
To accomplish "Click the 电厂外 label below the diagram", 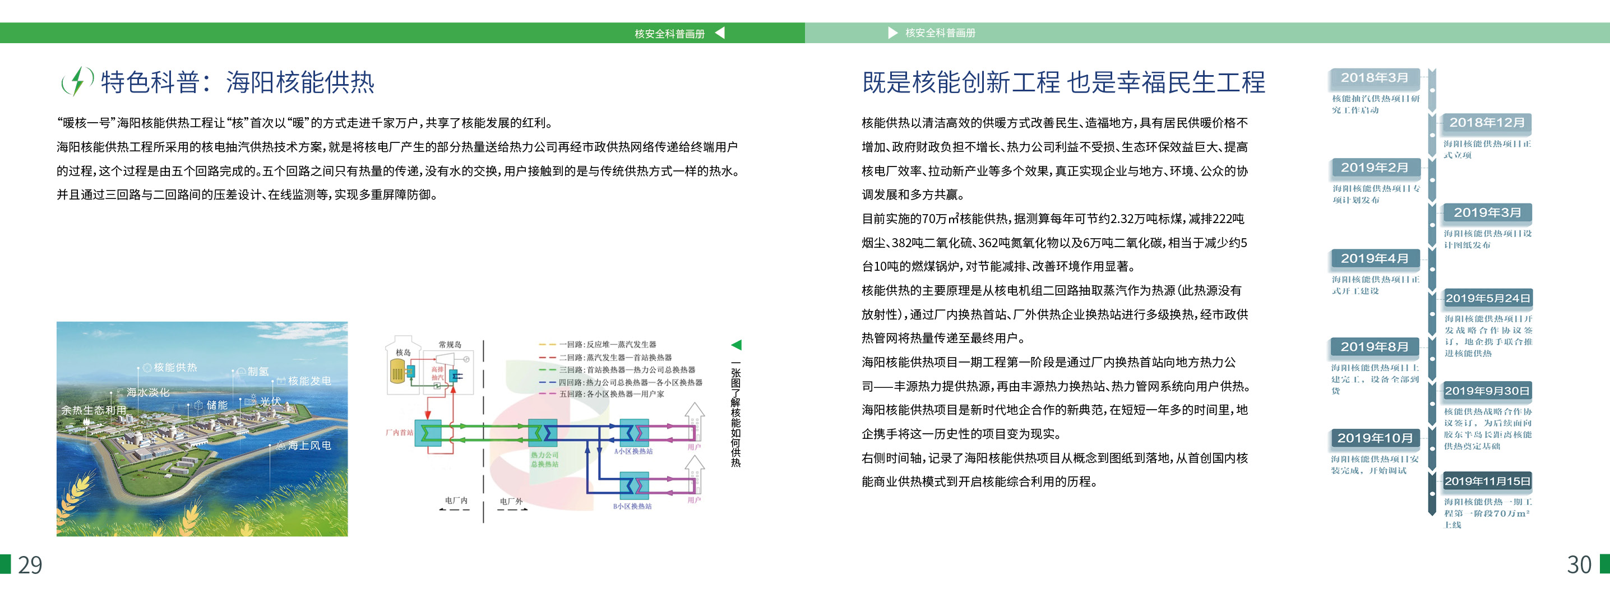I will click(x=511, y=501).
